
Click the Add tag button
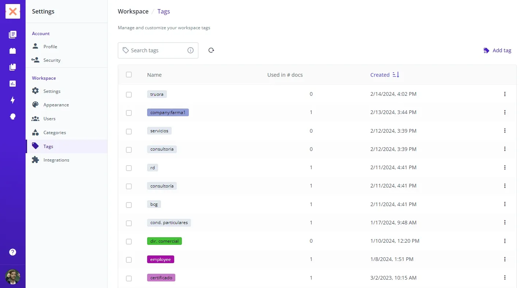497,50
